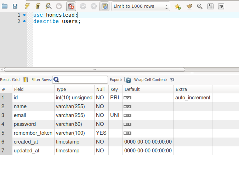Stop query execution hand icon
This screenshot has height=169, width=239.
pyautogui.click(x=59, y=6)
